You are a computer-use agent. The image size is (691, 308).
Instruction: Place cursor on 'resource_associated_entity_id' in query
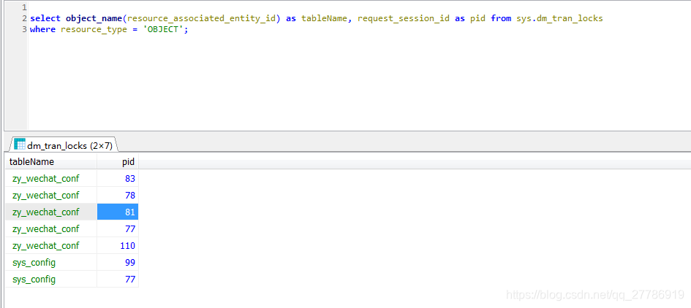click(x=201, y=18)
